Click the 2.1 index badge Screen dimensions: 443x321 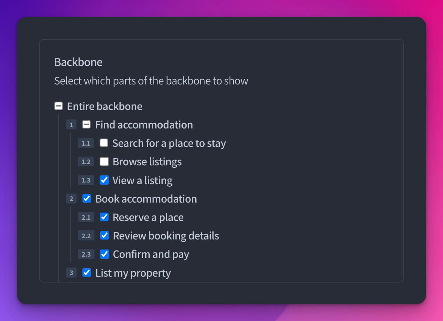[86, 217]
